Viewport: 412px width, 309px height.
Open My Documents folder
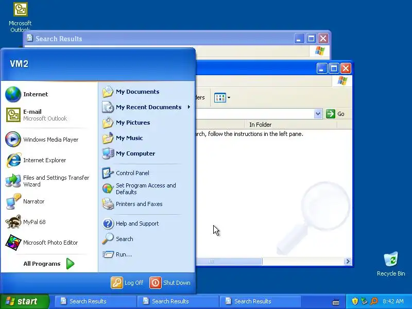(x=147, y=92)
